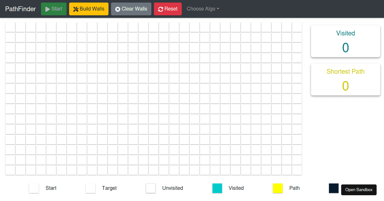
Task: Click the play icon on Start button
Action: click(48, 9)
